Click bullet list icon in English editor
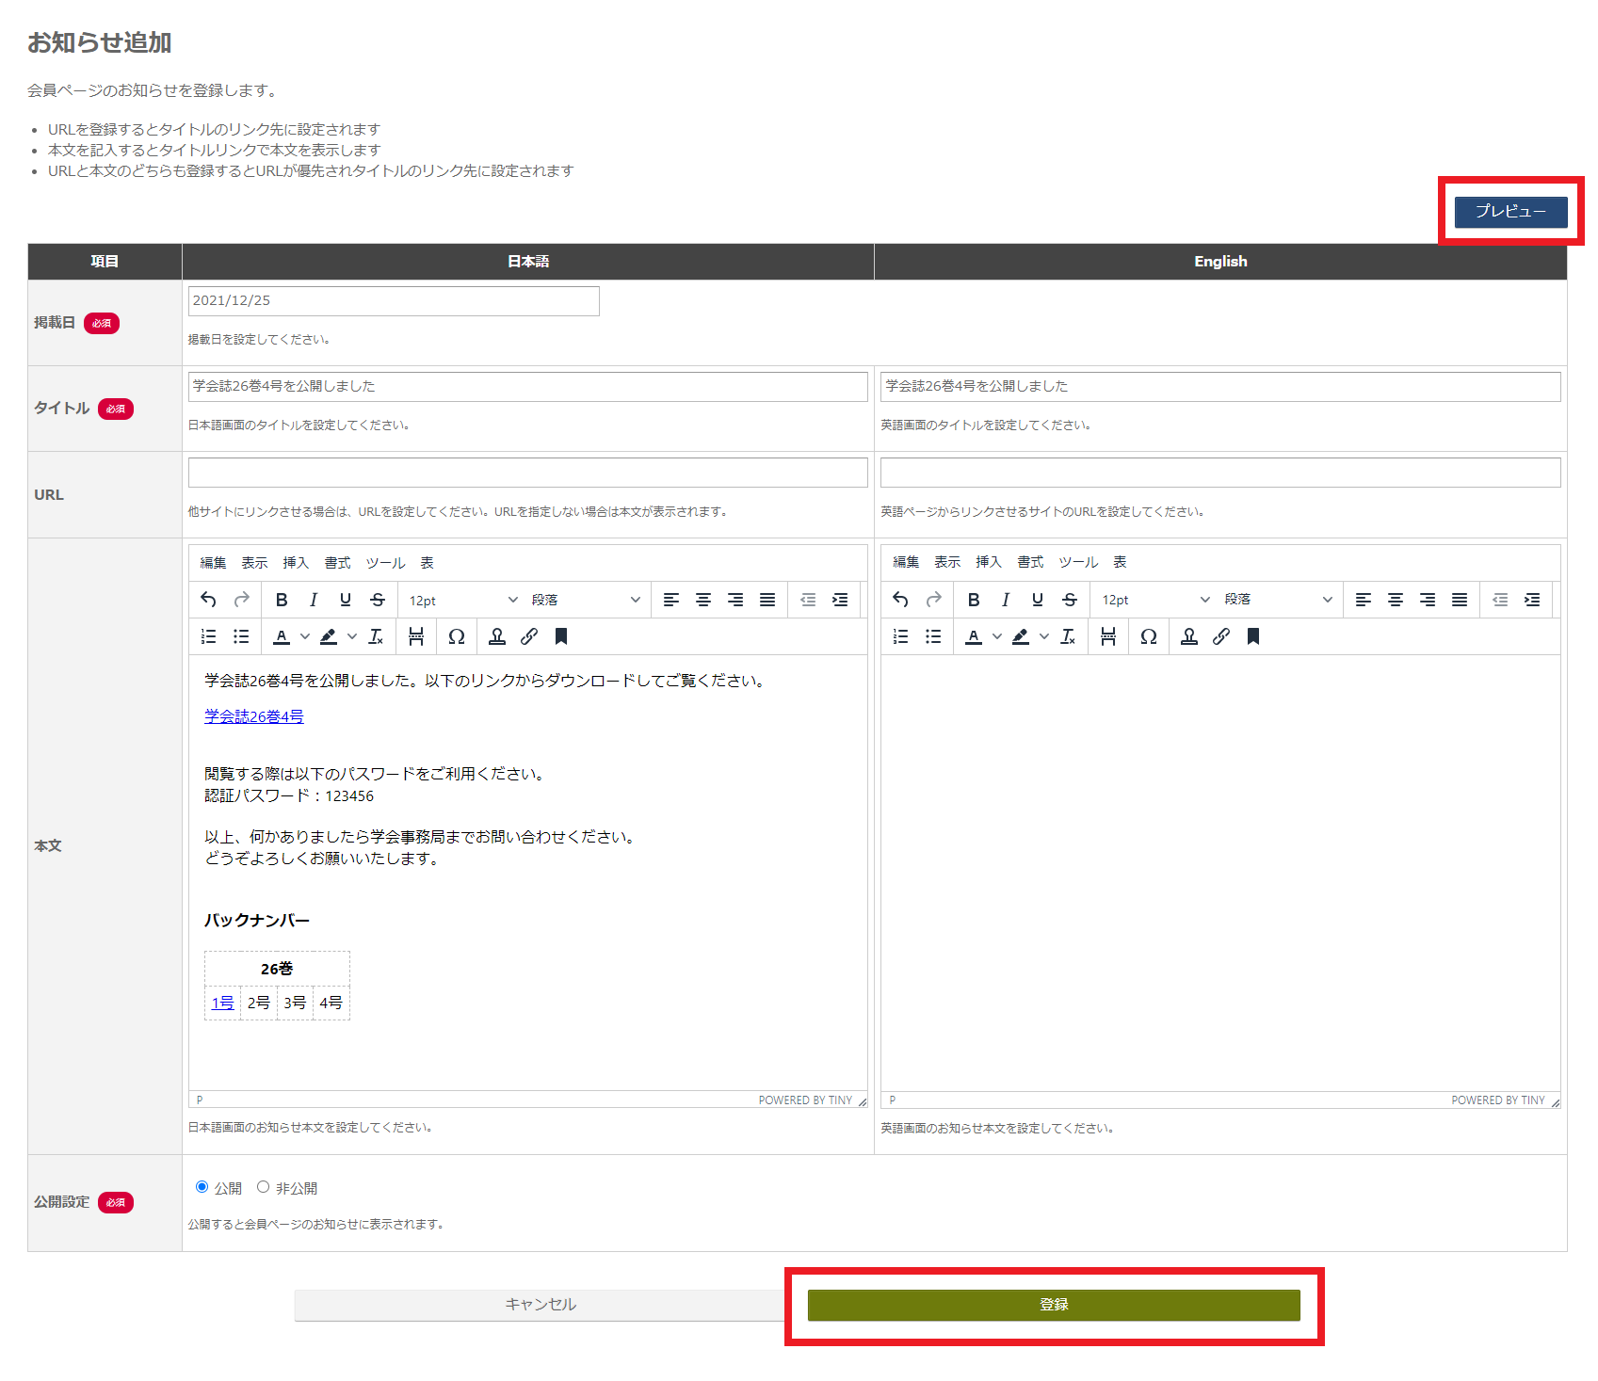 (x=933, y=637)
